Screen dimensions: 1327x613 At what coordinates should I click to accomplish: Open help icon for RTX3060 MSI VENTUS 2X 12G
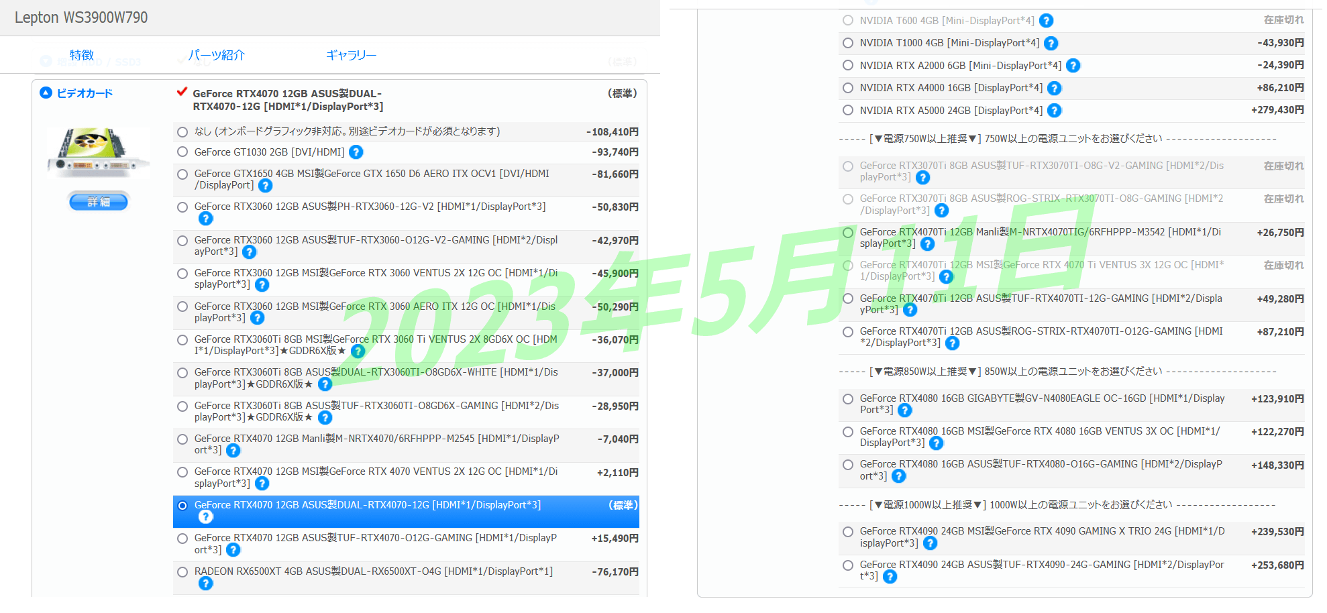click(262, 284)
